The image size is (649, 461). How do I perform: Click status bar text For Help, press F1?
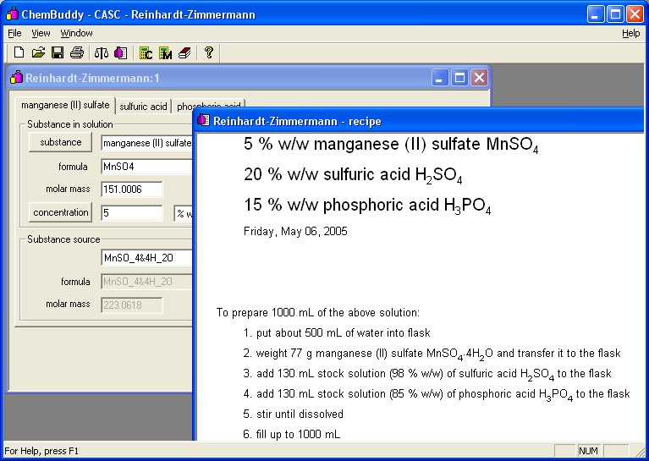coord(41,451)
